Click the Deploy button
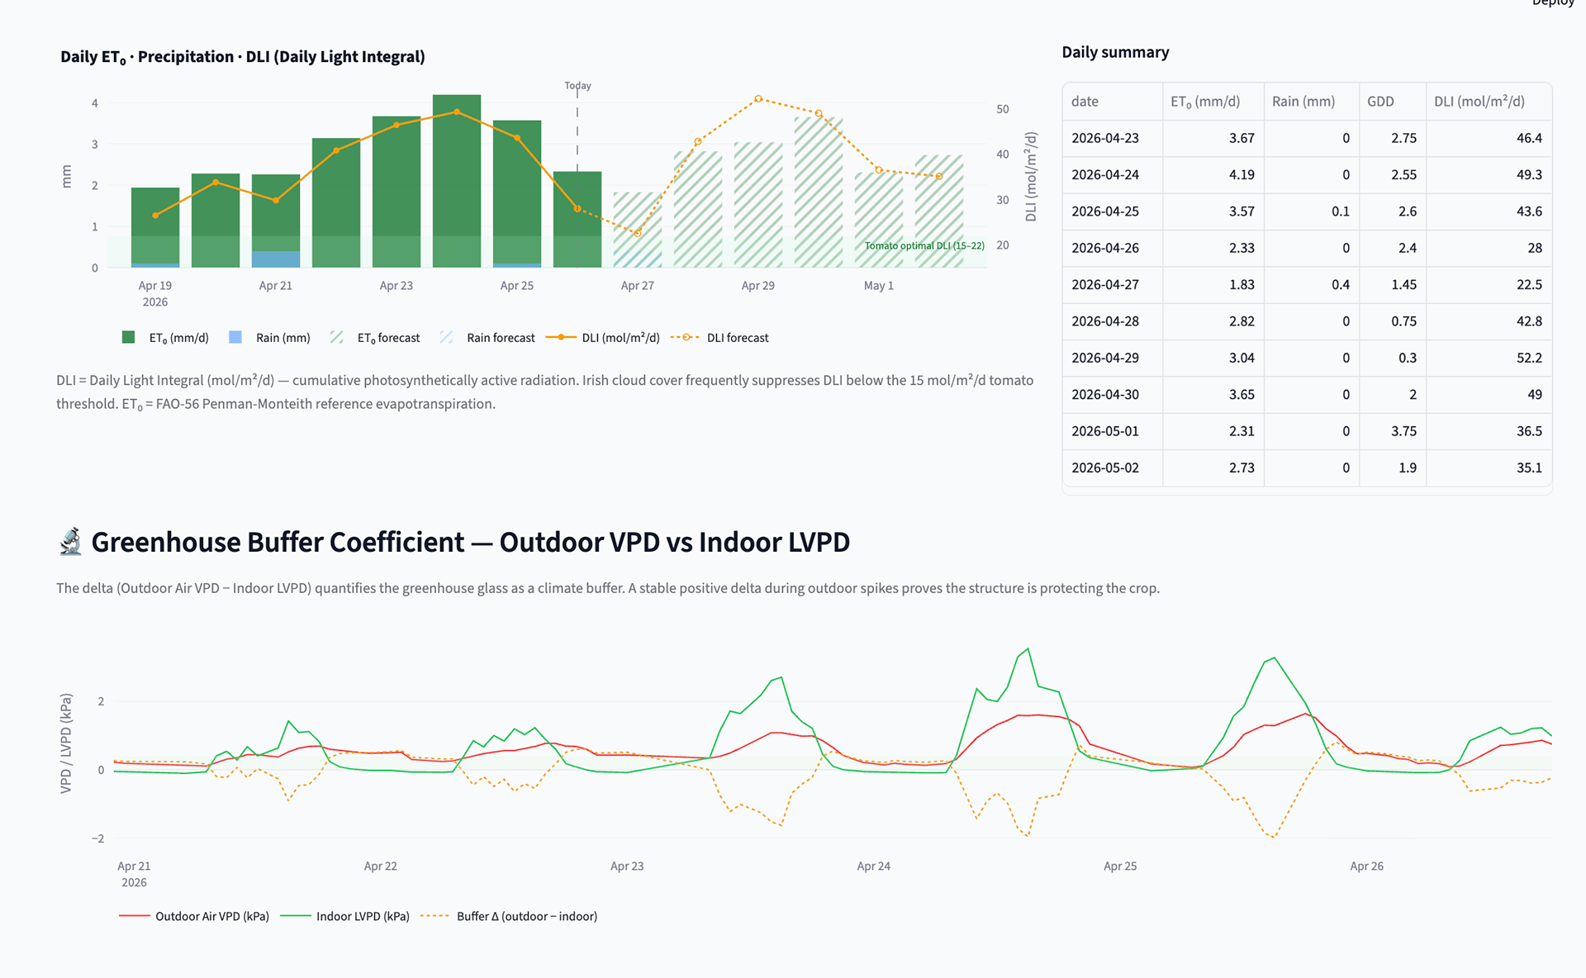The width and height of the screenshot is (1586, 978). pyautogui.click(x=1552, y=2)
